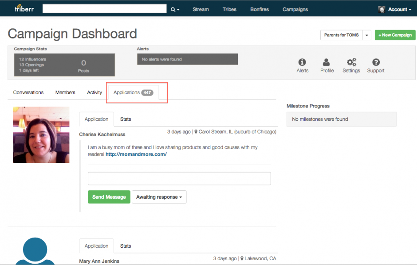Switch to the Members tab
This screenshot has height=265, width=417.
click(65, 92)
